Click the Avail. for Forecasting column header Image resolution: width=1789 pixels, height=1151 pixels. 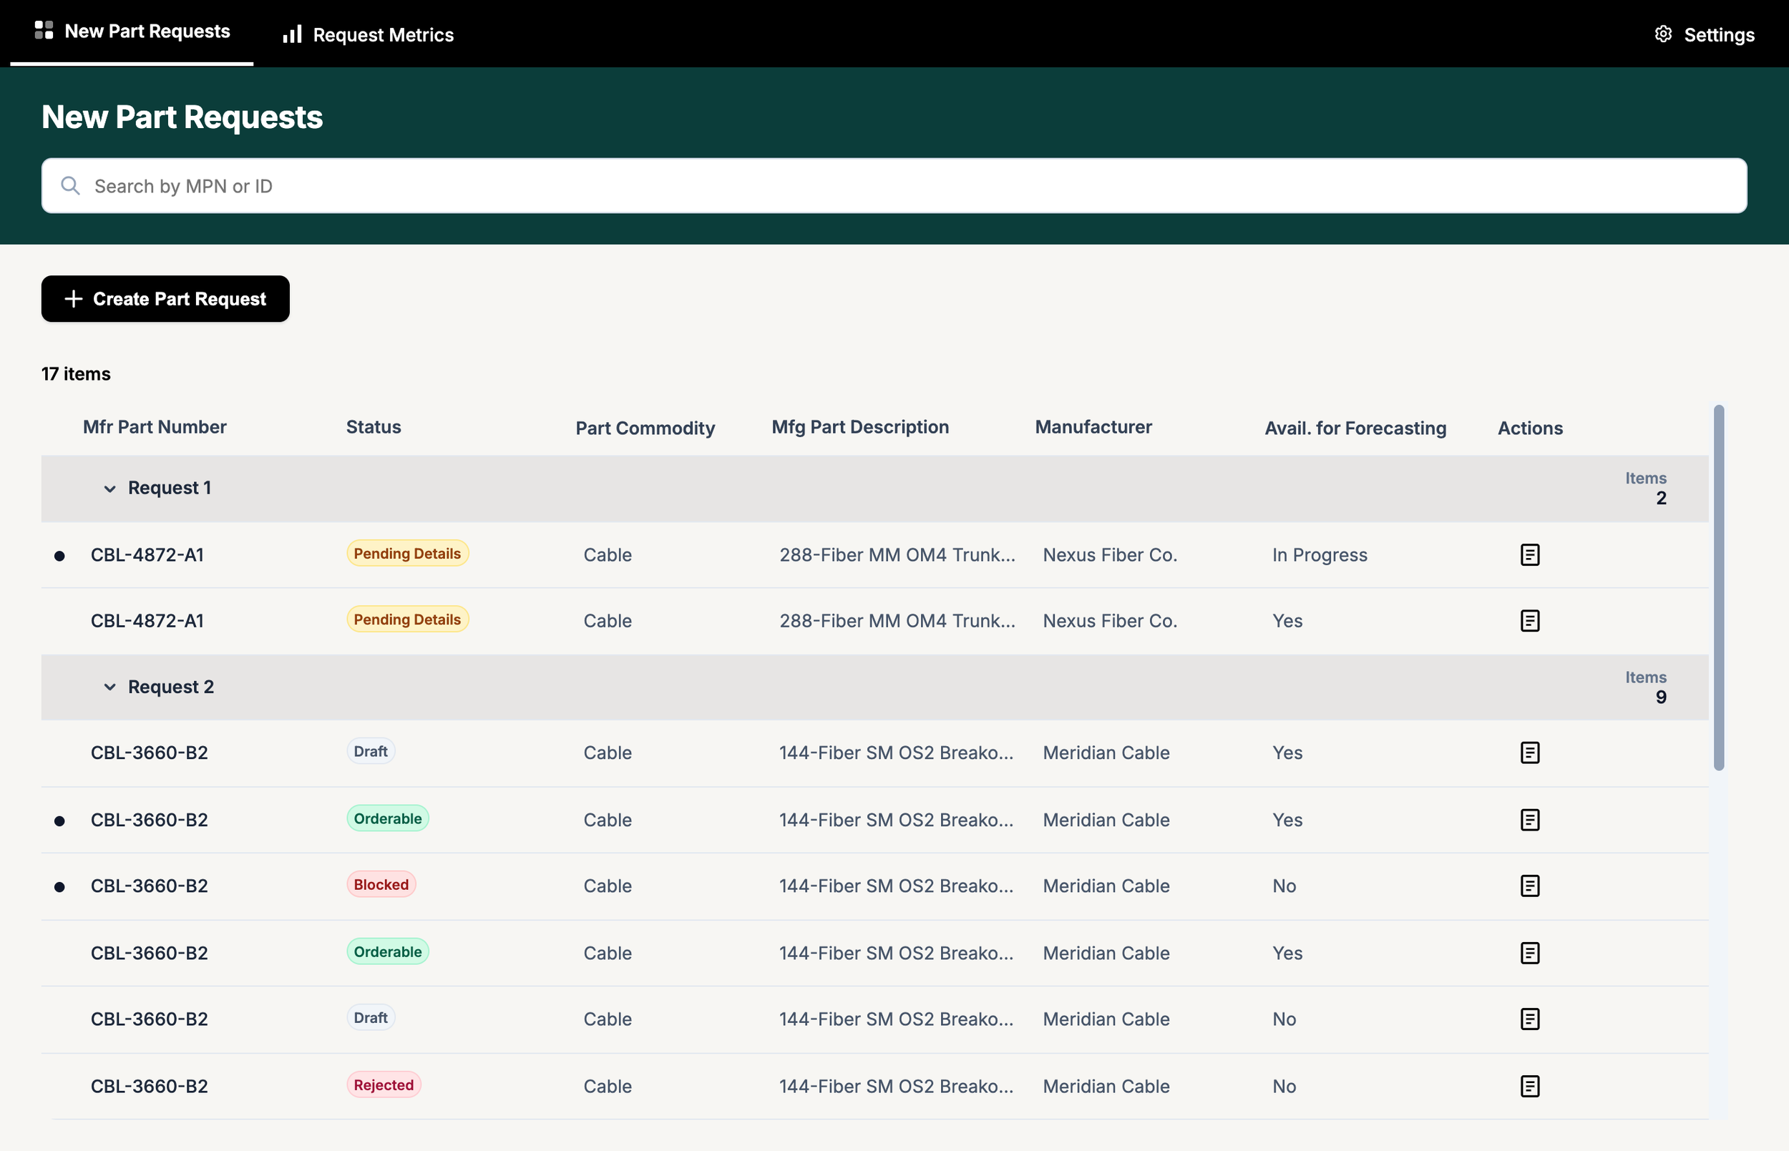point(1355,428)
